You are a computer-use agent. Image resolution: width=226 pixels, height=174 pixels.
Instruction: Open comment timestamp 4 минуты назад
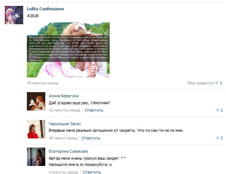point(63,172)
